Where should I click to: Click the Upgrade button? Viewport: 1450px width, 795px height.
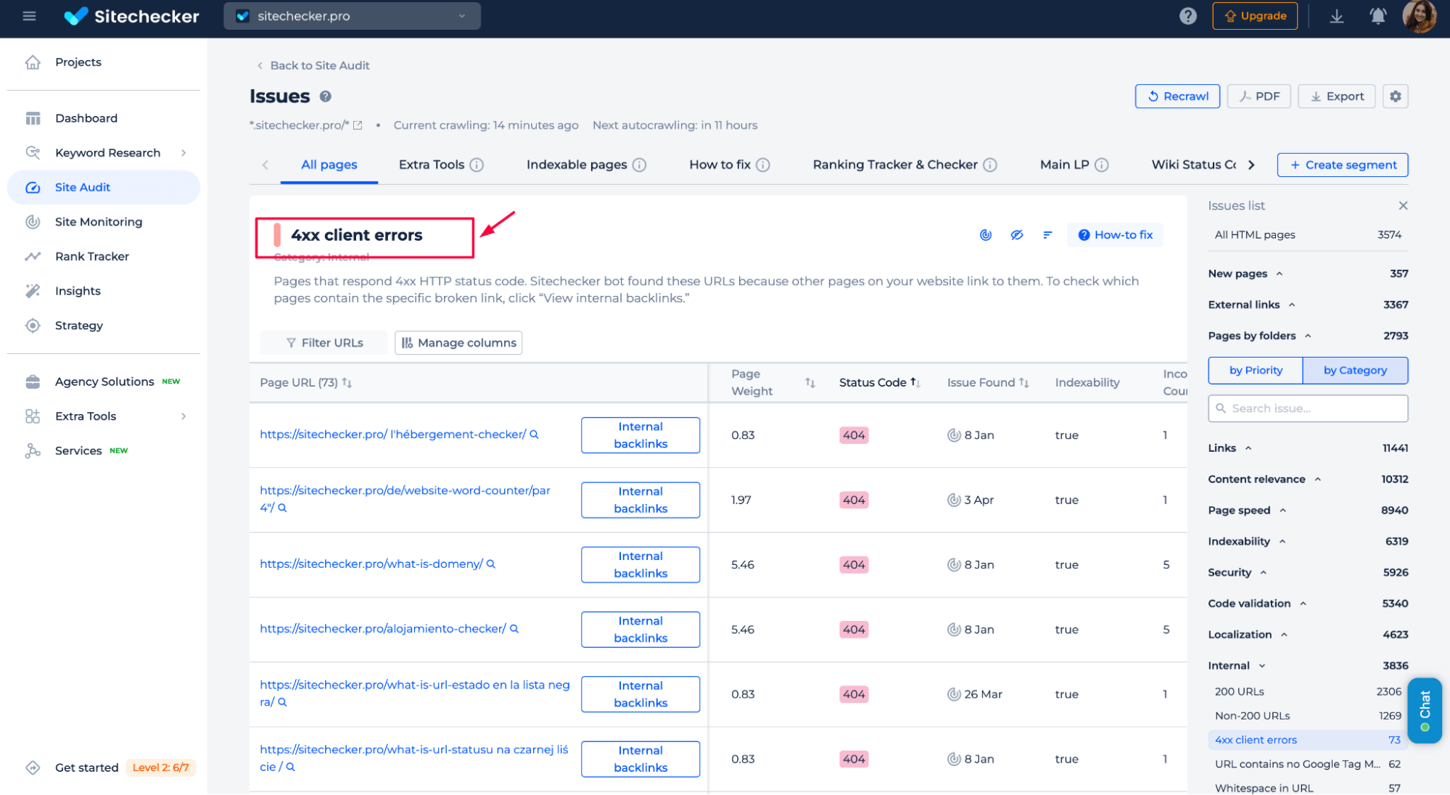point(1255,16)
